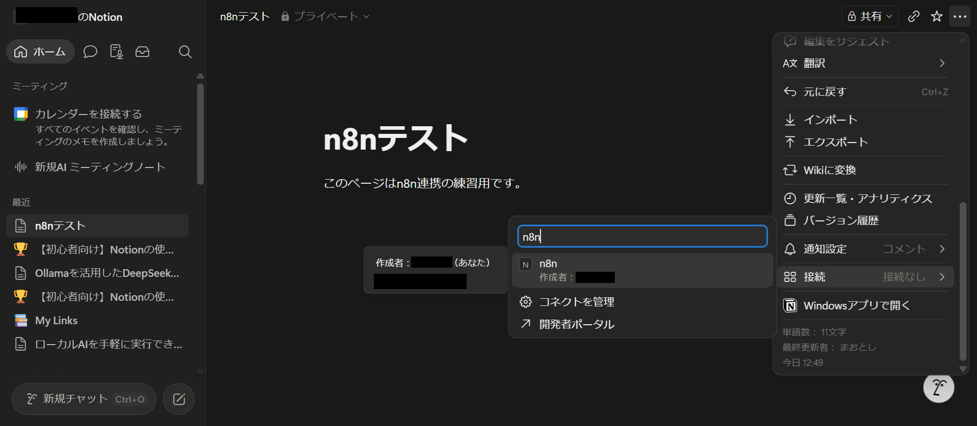Open 開発者ポータル link
This screenshot has height=426, width=977.
(x=642, y=324)
